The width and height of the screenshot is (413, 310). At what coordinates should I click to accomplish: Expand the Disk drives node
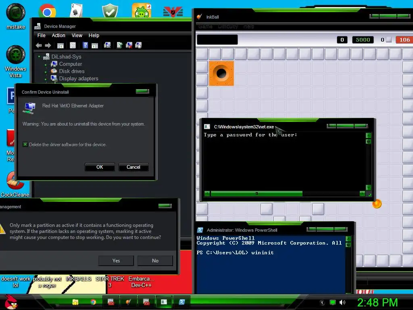[46, 72]
